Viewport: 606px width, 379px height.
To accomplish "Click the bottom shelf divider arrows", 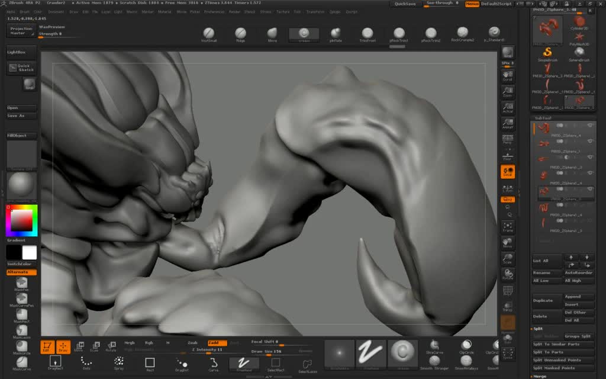I will 269,377.
